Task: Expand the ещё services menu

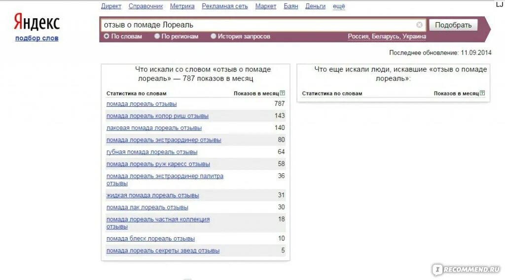Action: pos(339,6)
